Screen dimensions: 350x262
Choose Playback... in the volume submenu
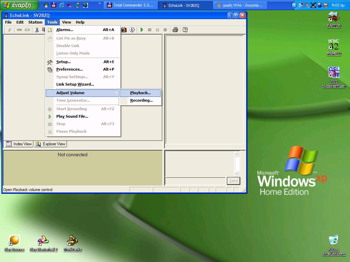(140, 93)
